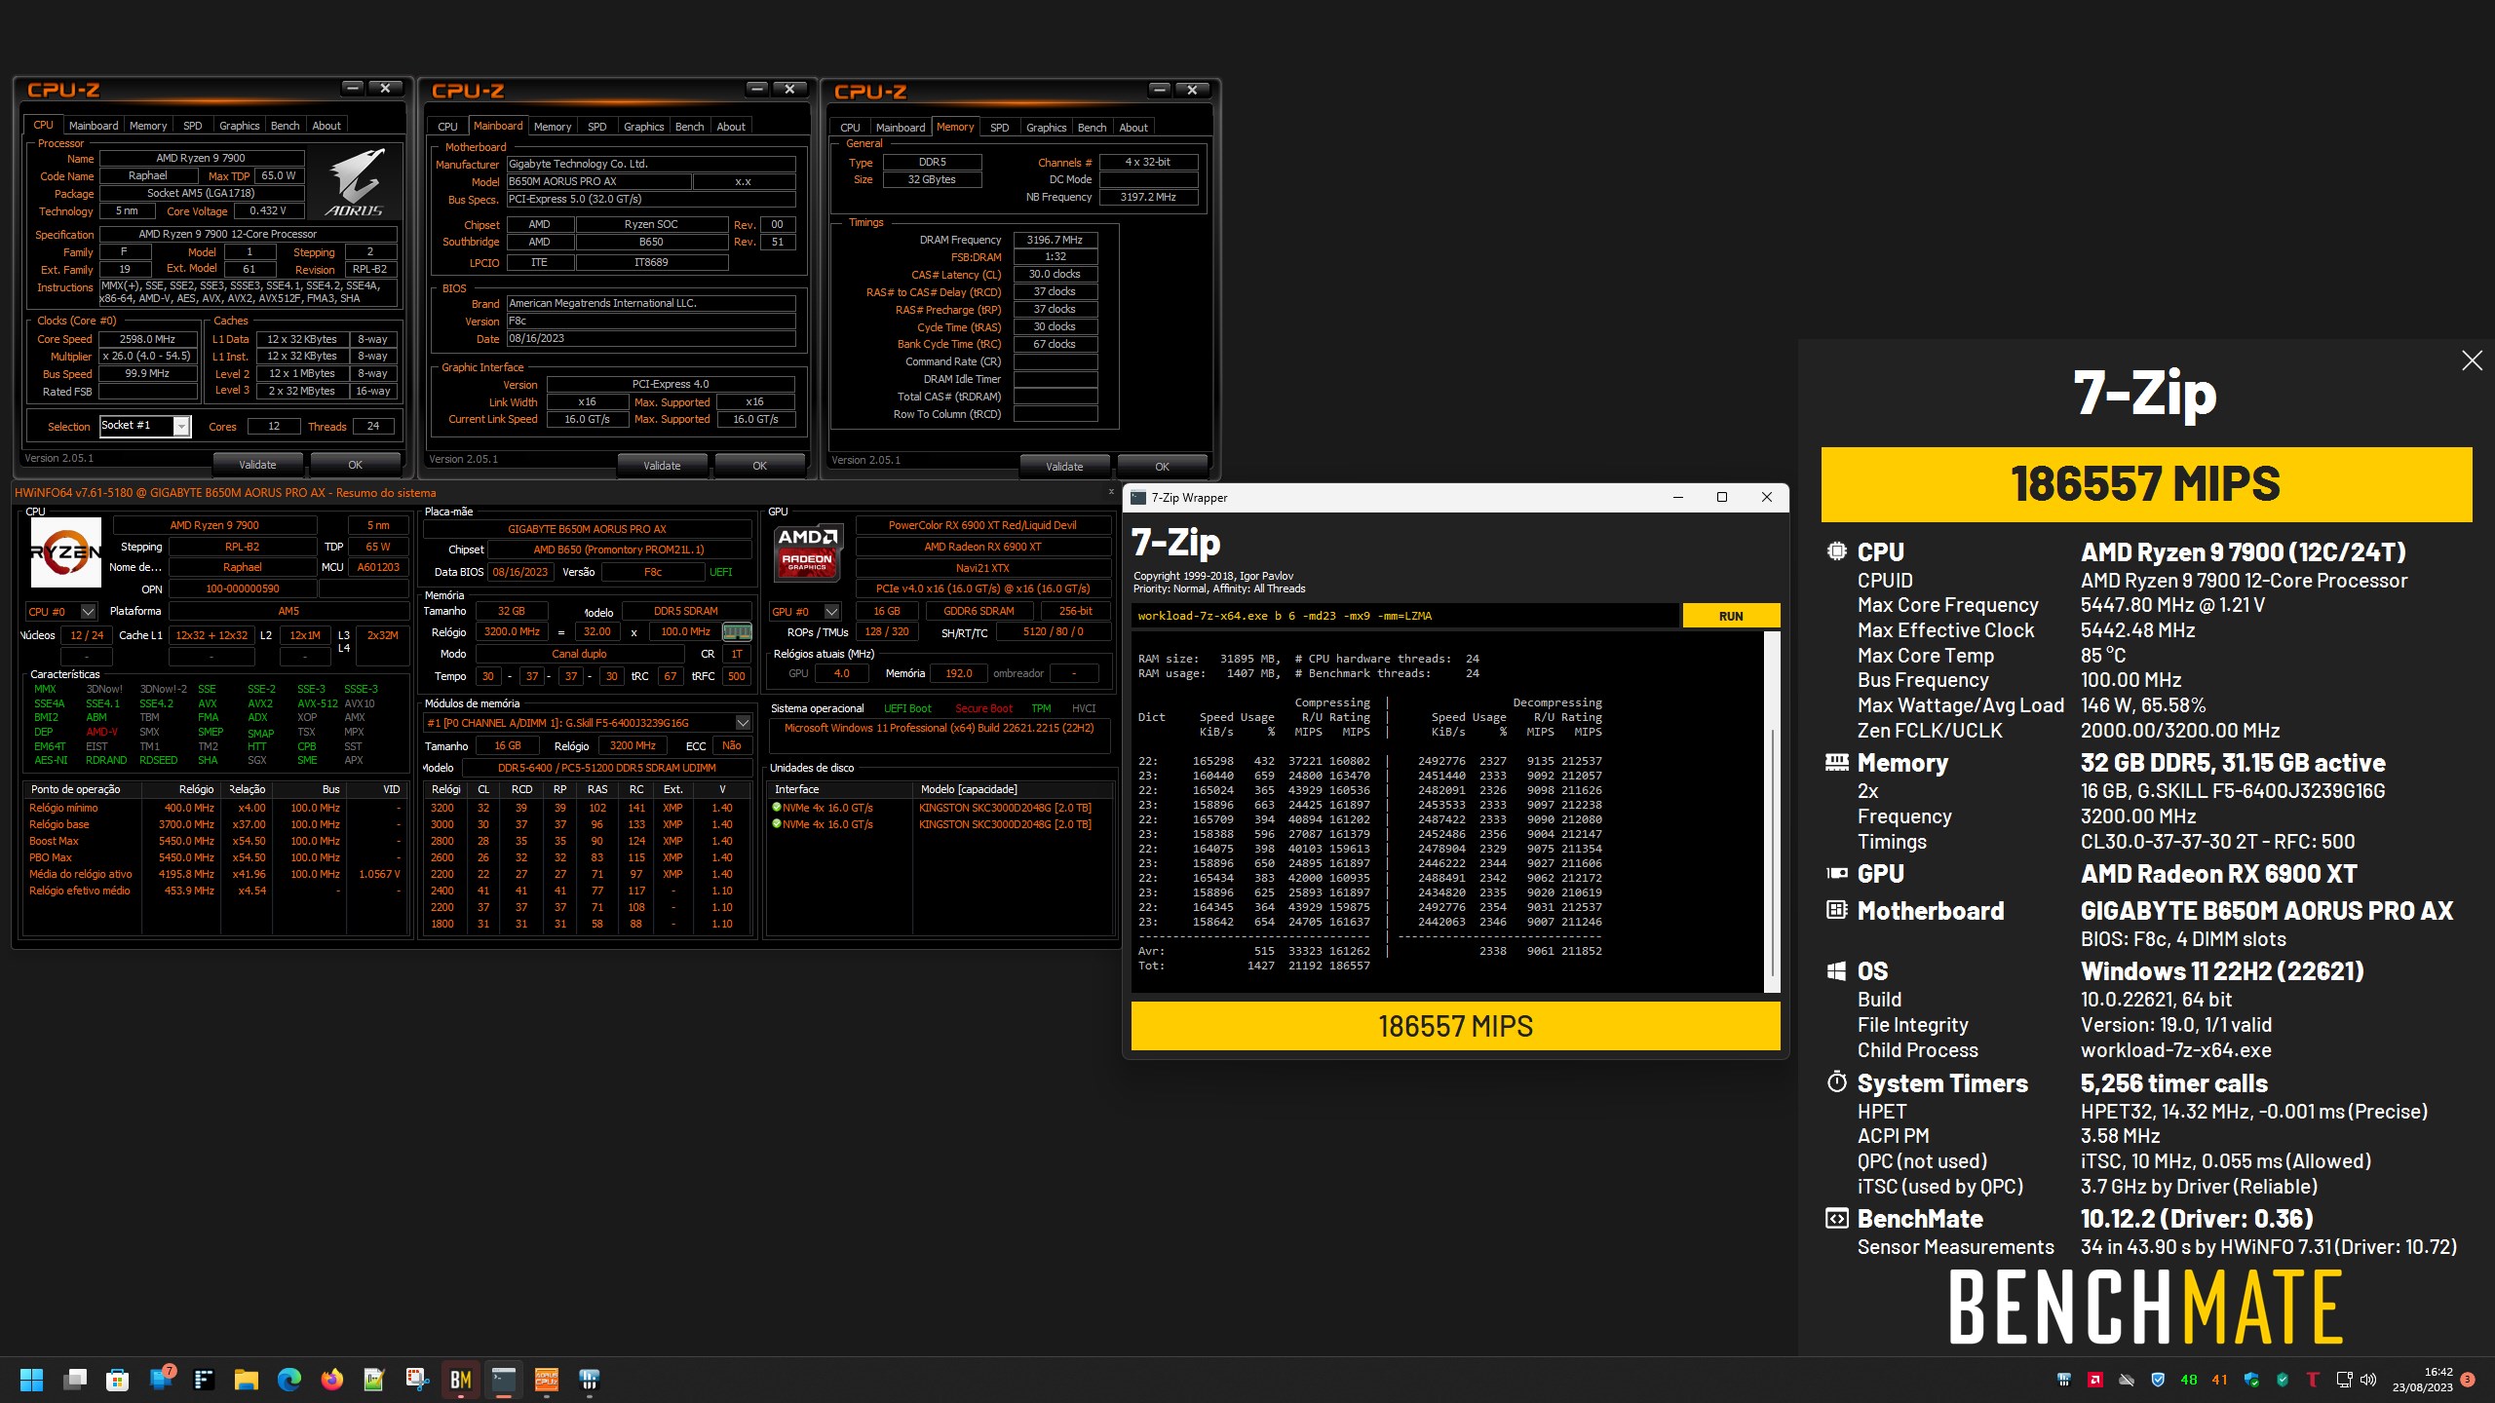Click the Aorus eagle logo in CPU-Z
Screen dimensions: 2495x1403
tap(355, 182)
